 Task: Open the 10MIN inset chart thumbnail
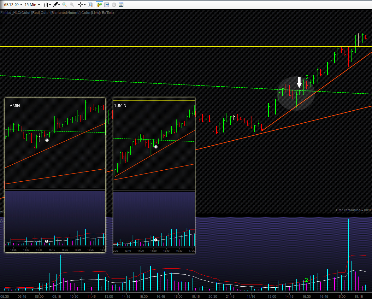click(154, 175)
